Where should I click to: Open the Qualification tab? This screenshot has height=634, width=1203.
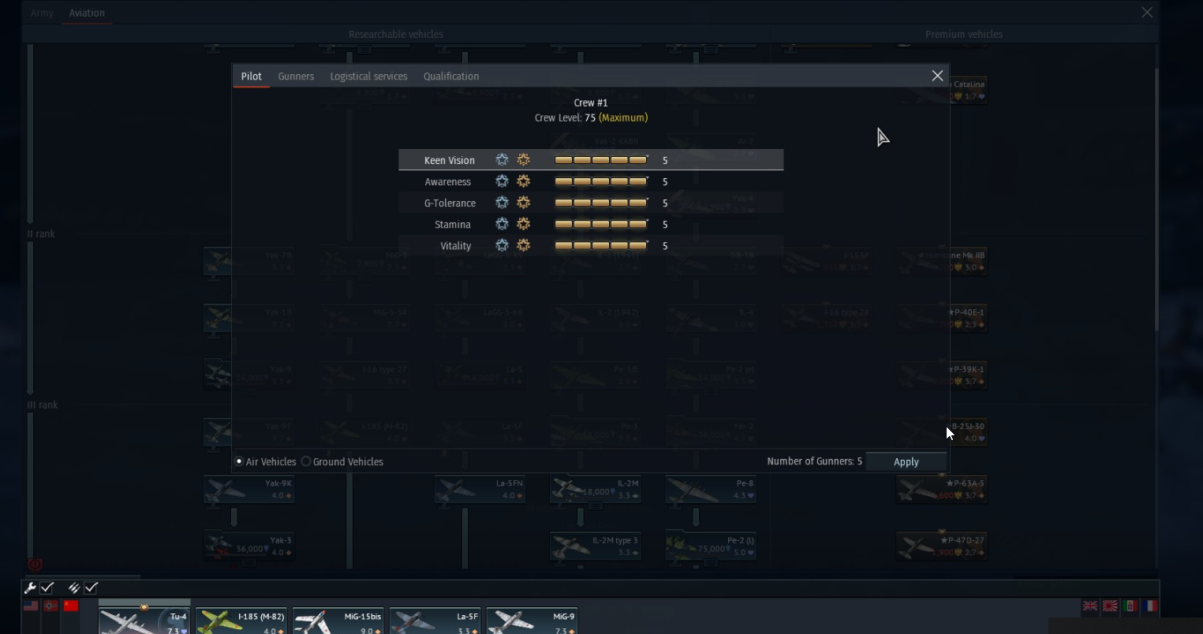pos(451,76)
